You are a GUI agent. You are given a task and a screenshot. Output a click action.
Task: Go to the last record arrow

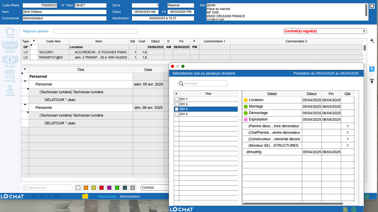point(57,196)
